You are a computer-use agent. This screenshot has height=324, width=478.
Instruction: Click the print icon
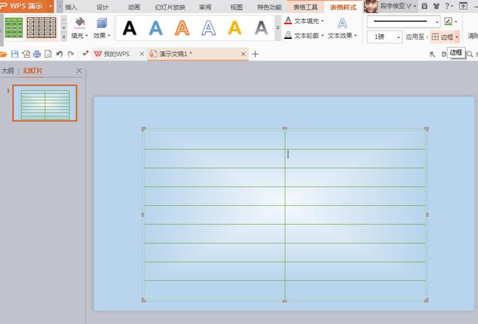tap(37, 54)
